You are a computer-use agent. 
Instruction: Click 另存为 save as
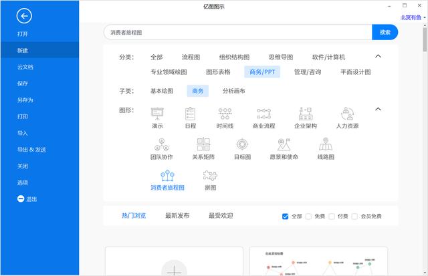[x=40, y=100]
